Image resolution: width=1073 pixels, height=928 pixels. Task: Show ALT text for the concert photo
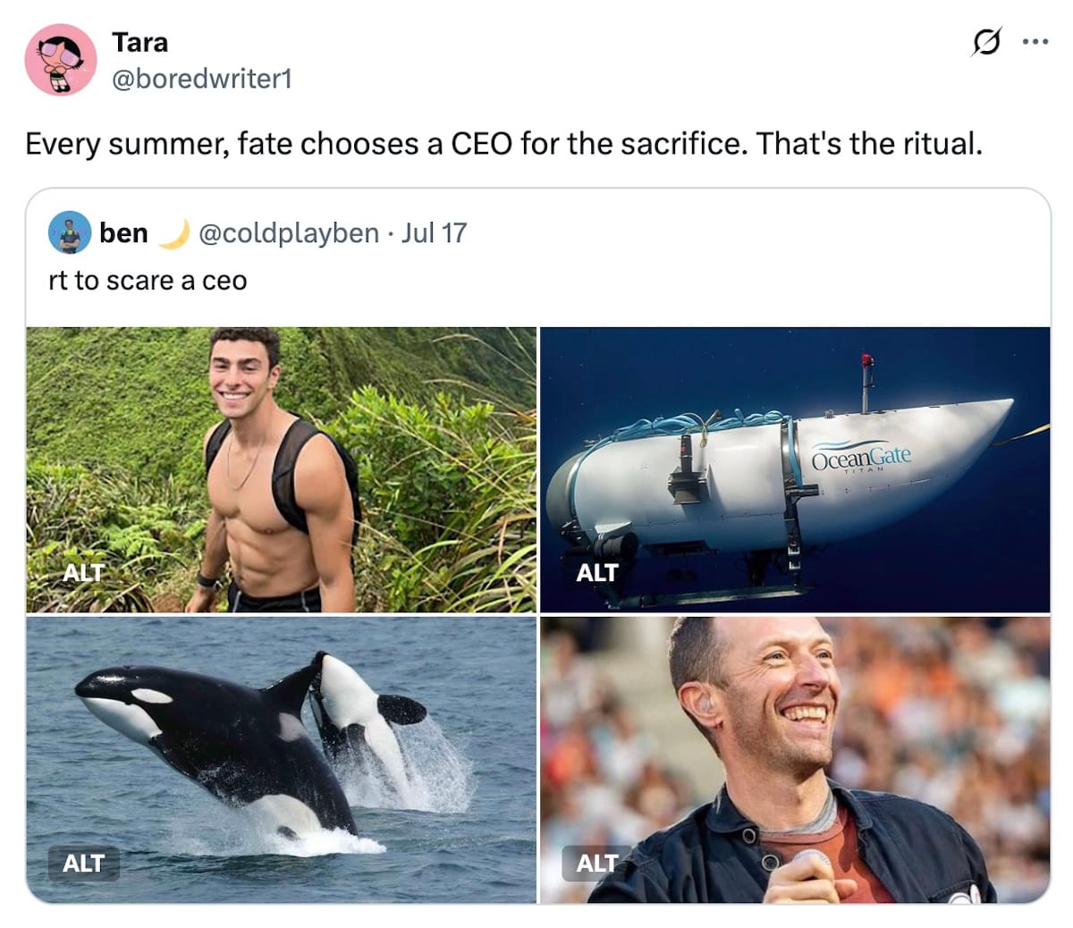(x=597, y=863)
